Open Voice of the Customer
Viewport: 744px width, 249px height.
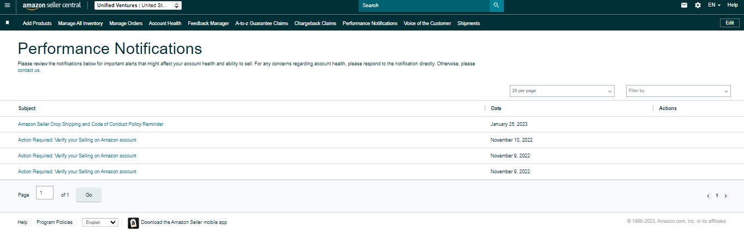coord(427,23)
